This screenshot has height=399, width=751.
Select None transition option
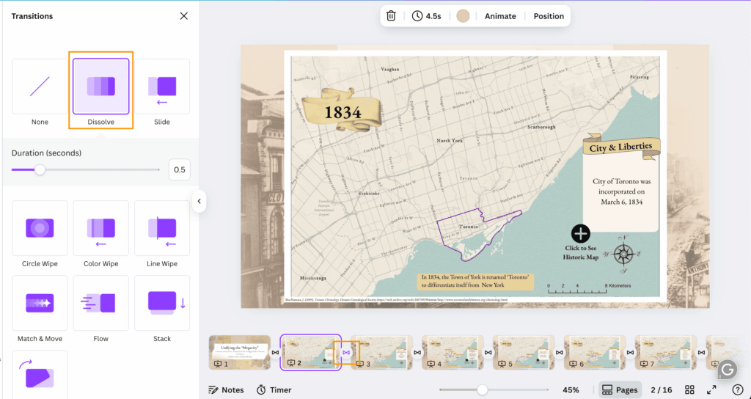tap(40, 87)
